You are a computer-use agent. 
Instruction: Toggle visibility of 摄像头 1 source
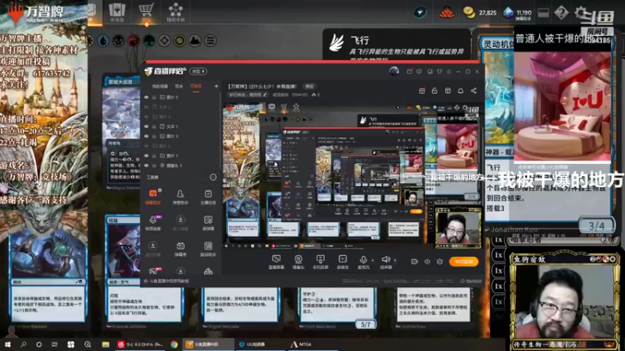tap(146, 165)
